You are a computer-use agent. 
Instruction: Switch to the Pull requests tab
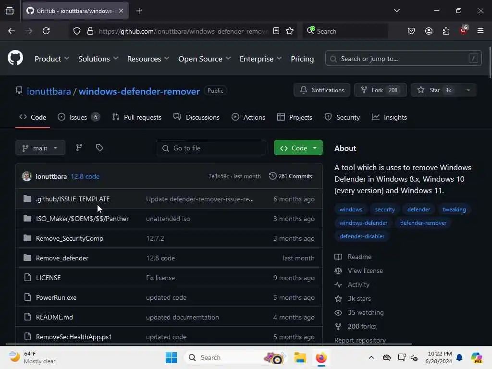(x=137, y=117)
